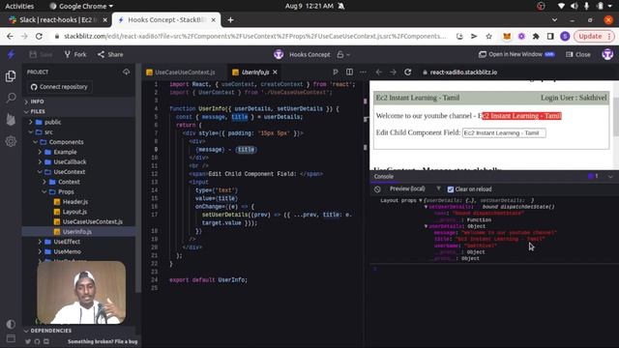This screenshot has width=619, height=348.
Task: Toggle theme icon at sidebar bottom
Action: [x=11, y=324]
